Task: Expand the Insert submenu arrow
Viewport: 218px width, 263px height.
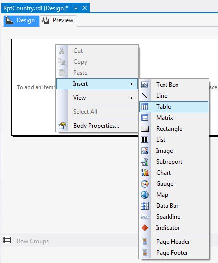Action: point(132,84)
